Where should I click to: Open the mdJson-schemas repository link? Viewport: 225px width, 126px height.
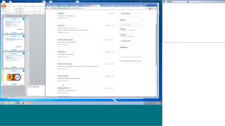click(65, 64)
